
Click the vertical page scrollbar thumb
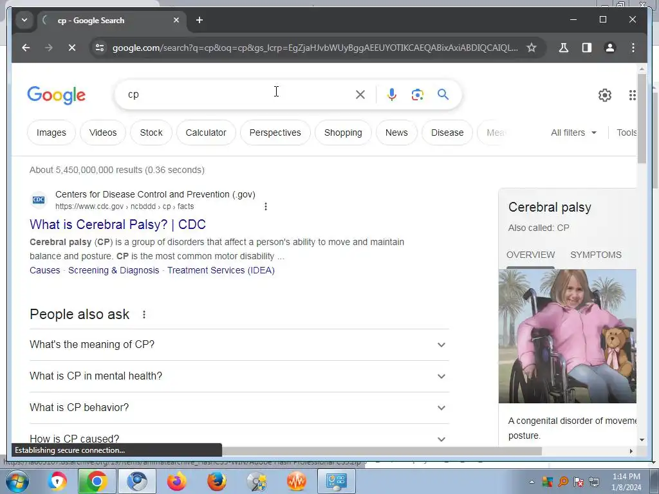642,118
